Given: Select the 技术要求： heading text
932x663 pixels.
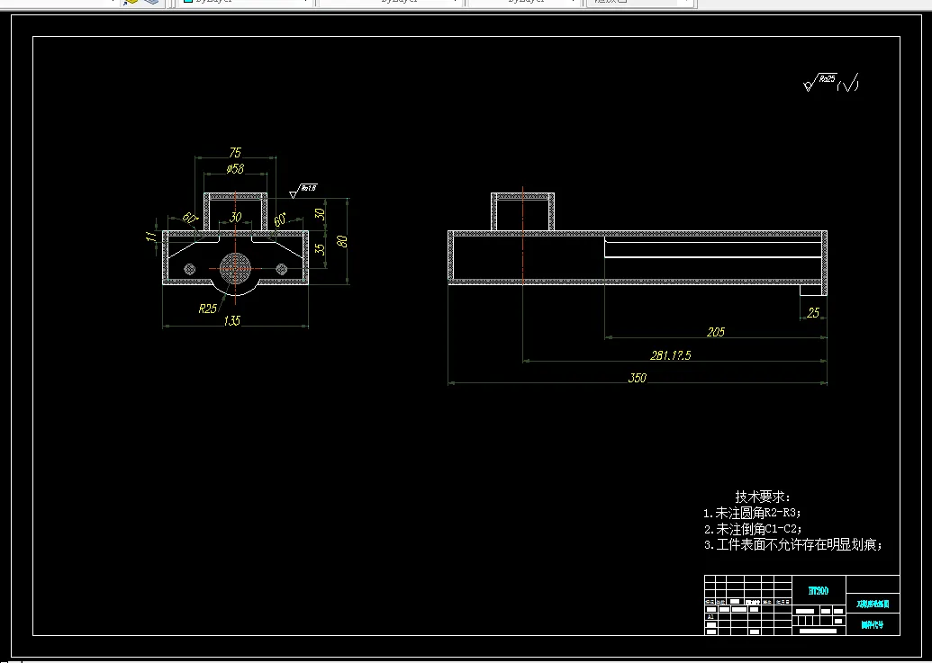Looking at the screenshot, I should point(764,497).
